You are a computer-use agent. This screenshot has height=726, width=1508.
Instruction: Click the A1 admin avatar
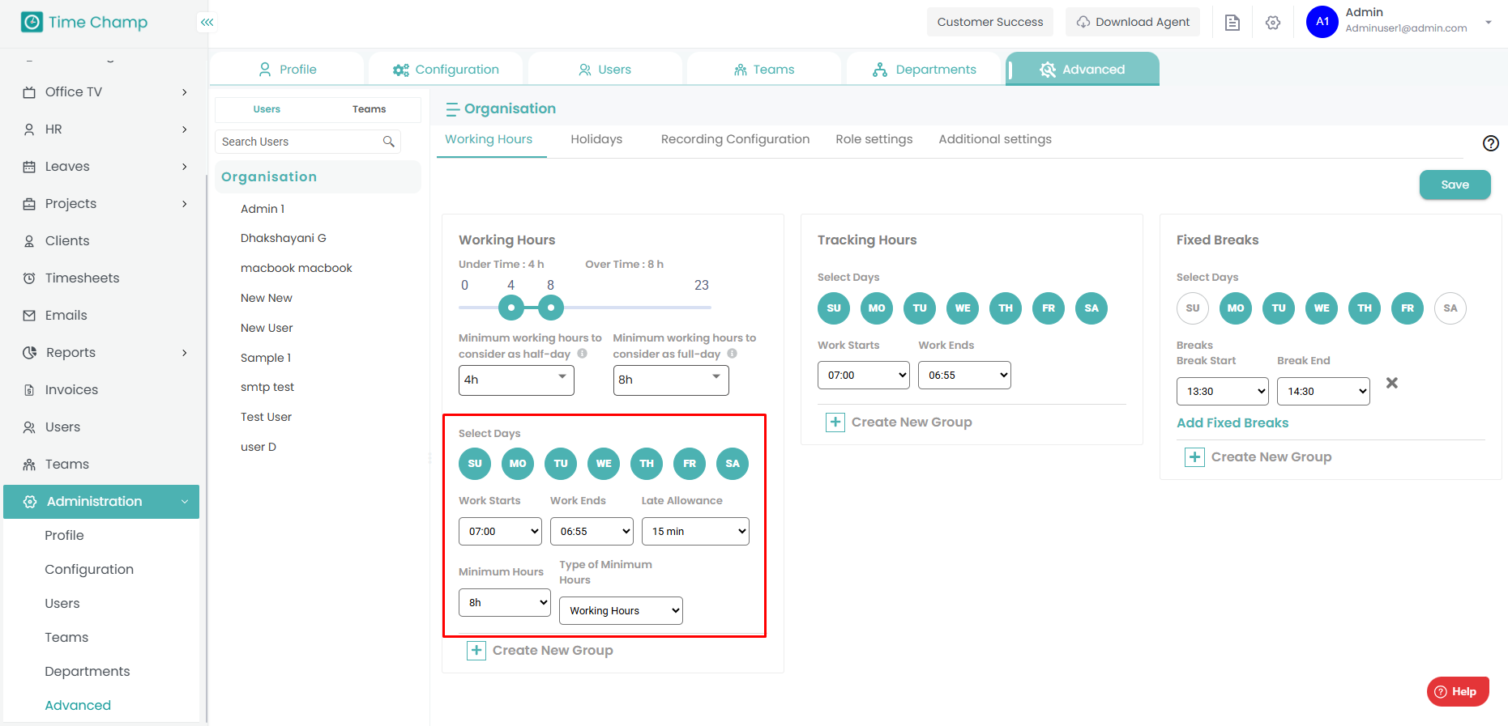tap(1322, 22)
